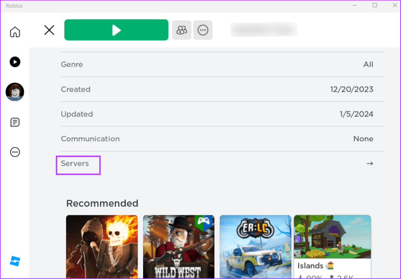Open the three-dot options button beside Play

click(x=203, y=30)
